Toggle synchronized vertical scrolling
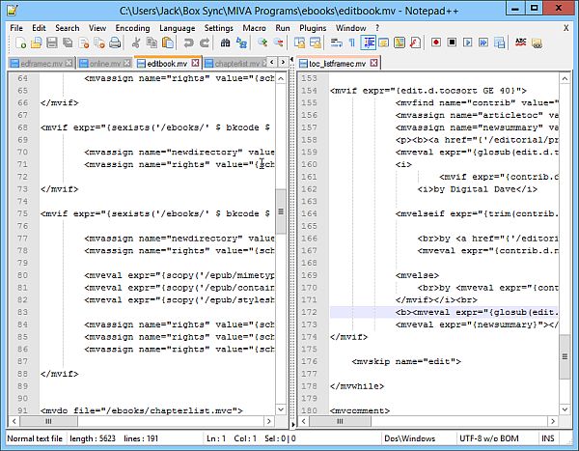579x451 pixels. (299, 42)
